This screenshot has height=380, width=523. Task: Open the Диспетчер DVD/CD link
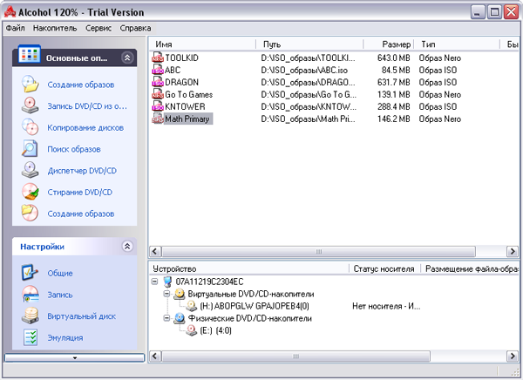pos(82,171)
